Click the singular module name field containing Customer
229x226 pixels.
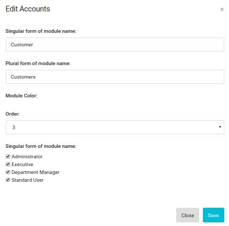(115, 45)
